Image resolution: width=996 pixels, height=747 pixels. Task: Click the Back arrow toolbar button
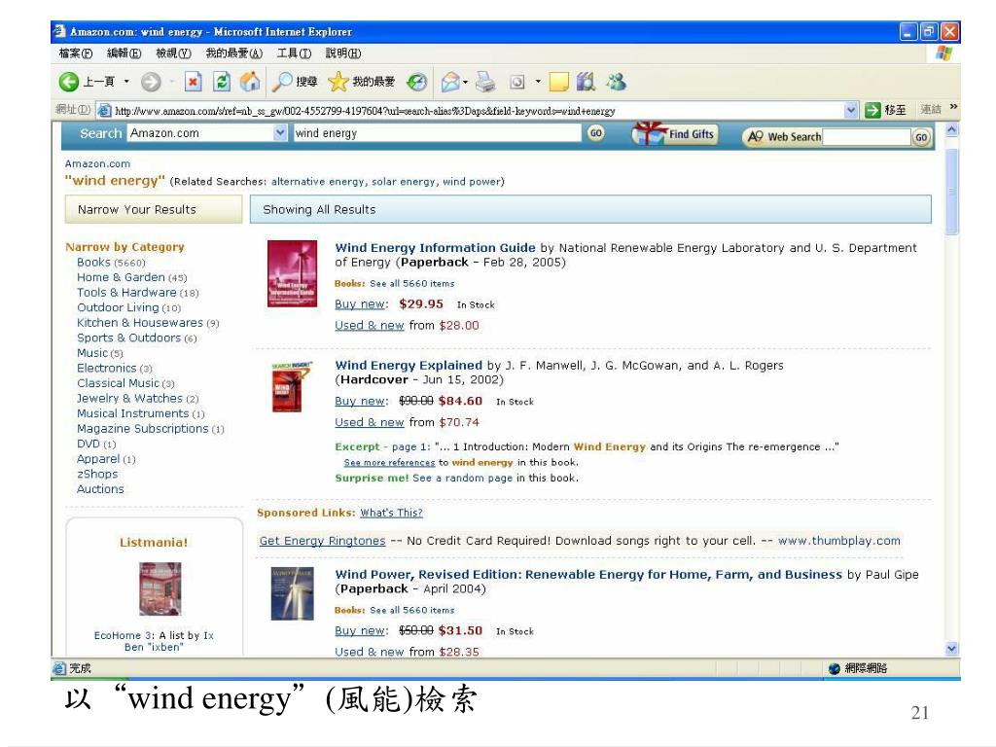point(69,82)
